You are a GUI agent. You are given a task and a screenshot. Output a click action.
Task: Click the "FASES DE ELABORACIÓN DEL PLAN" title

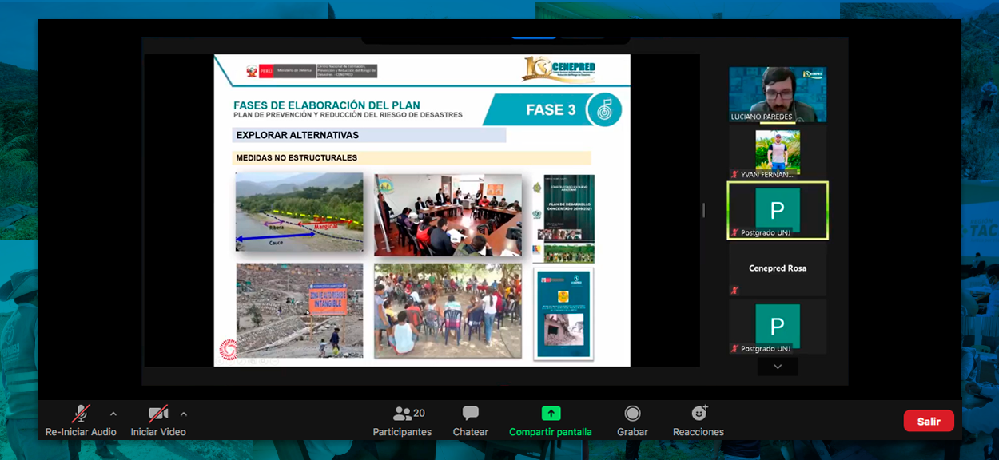[327, 105]
